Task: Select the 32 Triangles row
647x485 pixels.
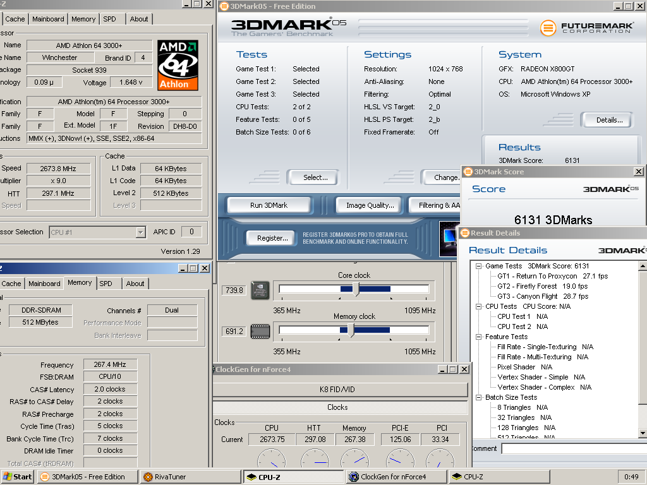Action: pyautogui.click(x=524, y=418)
